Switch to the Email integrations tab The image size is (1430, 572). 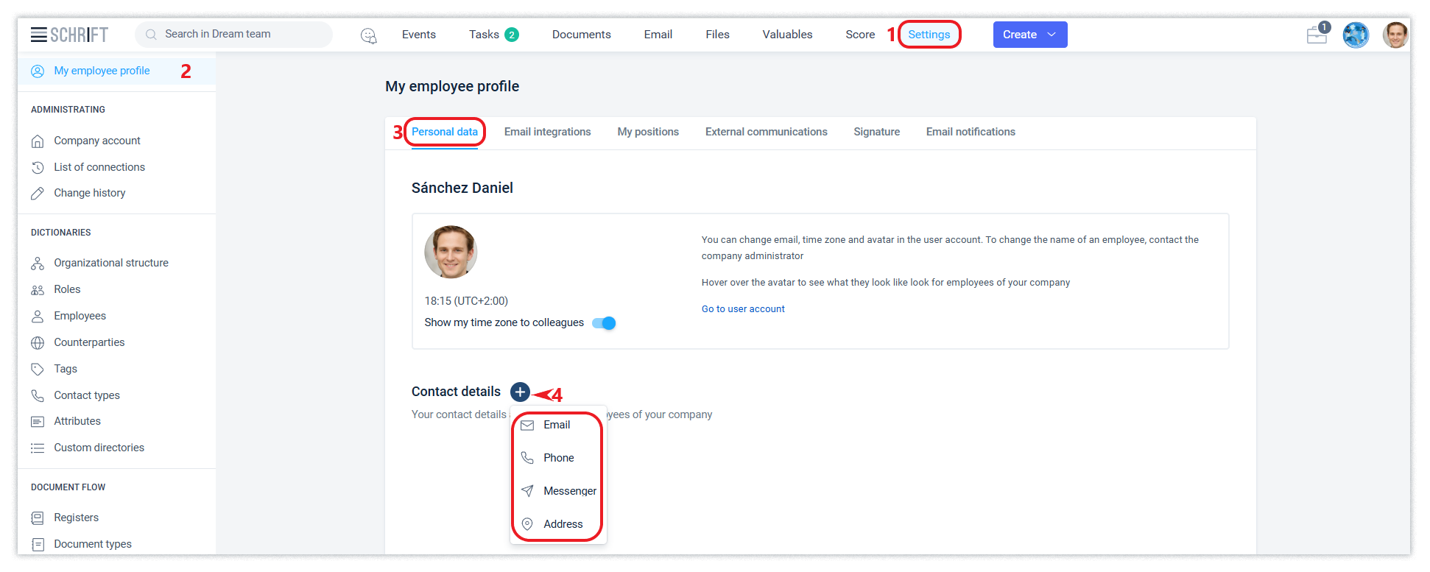pos(547,132)
